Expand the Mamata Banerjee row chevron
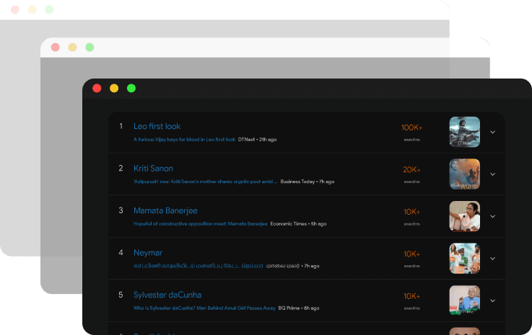Image resolution: width=532 pixels, height=335 pixels. pyautogui.click(x=492, y=216)
